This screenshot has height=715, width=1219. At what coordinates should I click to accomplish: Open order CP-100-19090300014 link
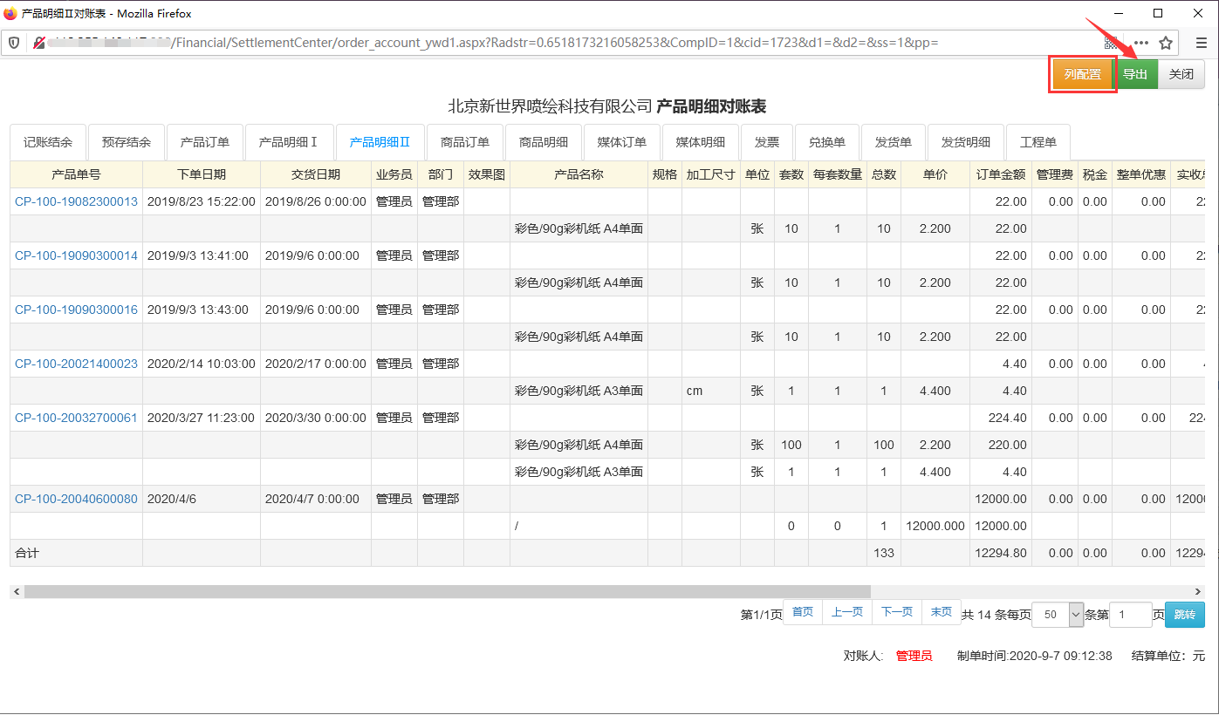click(76, 255)
